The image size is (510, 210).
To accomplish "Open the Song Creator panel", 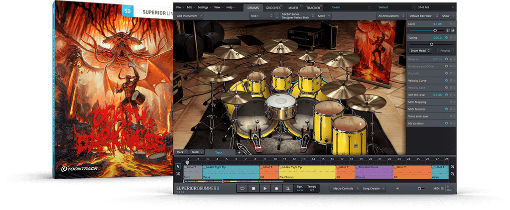I will [x=373, y=188].
